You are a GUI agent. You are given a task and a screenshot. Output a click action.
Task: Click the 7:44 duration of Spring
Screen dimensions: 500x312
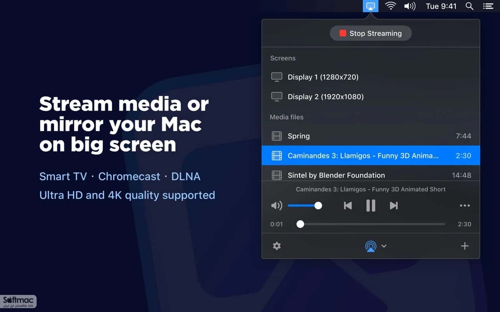(463, 136)
